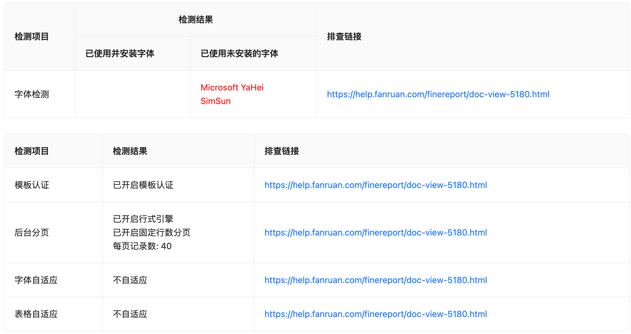Open the 后台分页 row help link
631x334 pixels.
tap(376, 232)
